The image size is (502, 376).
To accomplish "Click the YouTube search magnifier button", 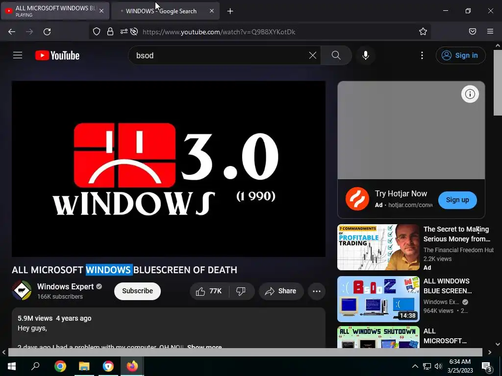I will point(336,55).
